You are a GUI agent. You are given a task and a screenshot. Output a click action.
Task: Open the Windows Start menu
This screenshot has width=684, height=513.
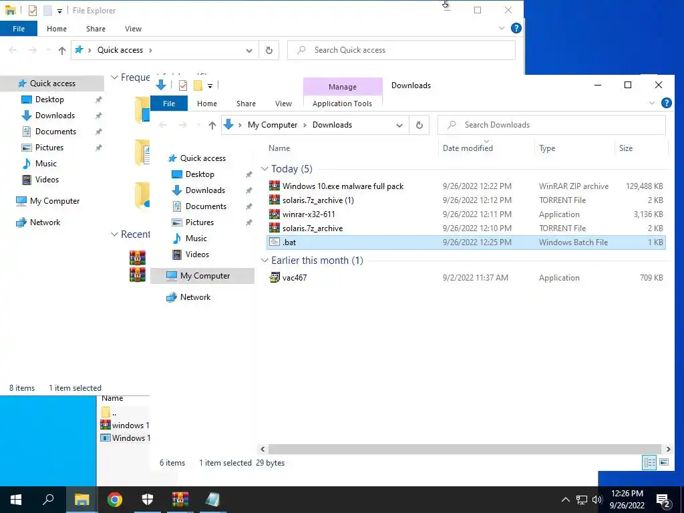click(16, 500)
